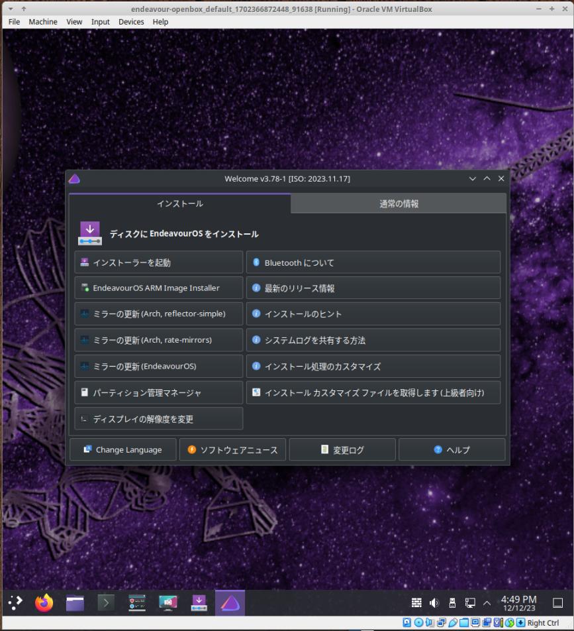
Task: Open the file manager from taskbar
Action: click(x=75, y=603)
